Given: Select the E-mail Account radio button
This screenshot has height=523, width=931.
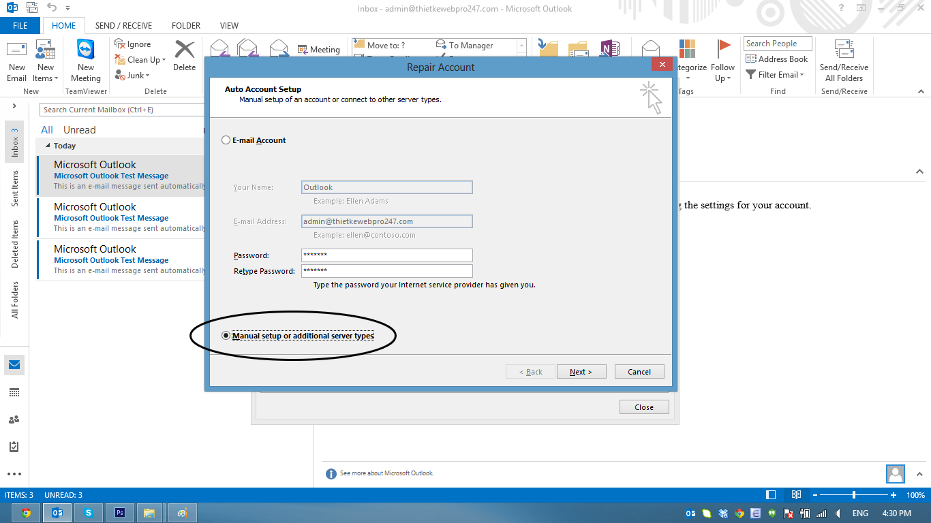Looking at the screenshot, I should [226, 140].
